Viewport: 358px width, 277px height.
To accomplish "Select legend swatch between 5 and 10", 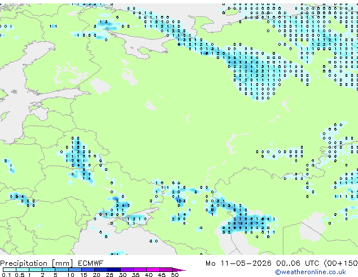I will 62,270.
